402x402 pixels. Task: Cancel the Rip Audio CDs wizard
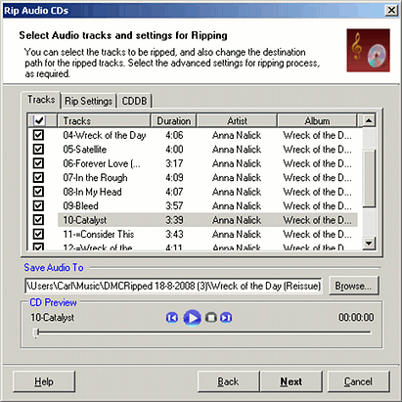click(x=358, y=381)
